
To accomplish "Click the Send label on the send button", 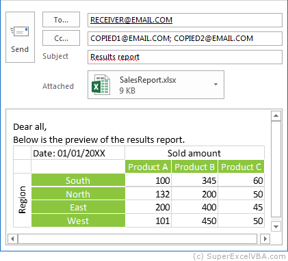I will (x=20, y=49).
